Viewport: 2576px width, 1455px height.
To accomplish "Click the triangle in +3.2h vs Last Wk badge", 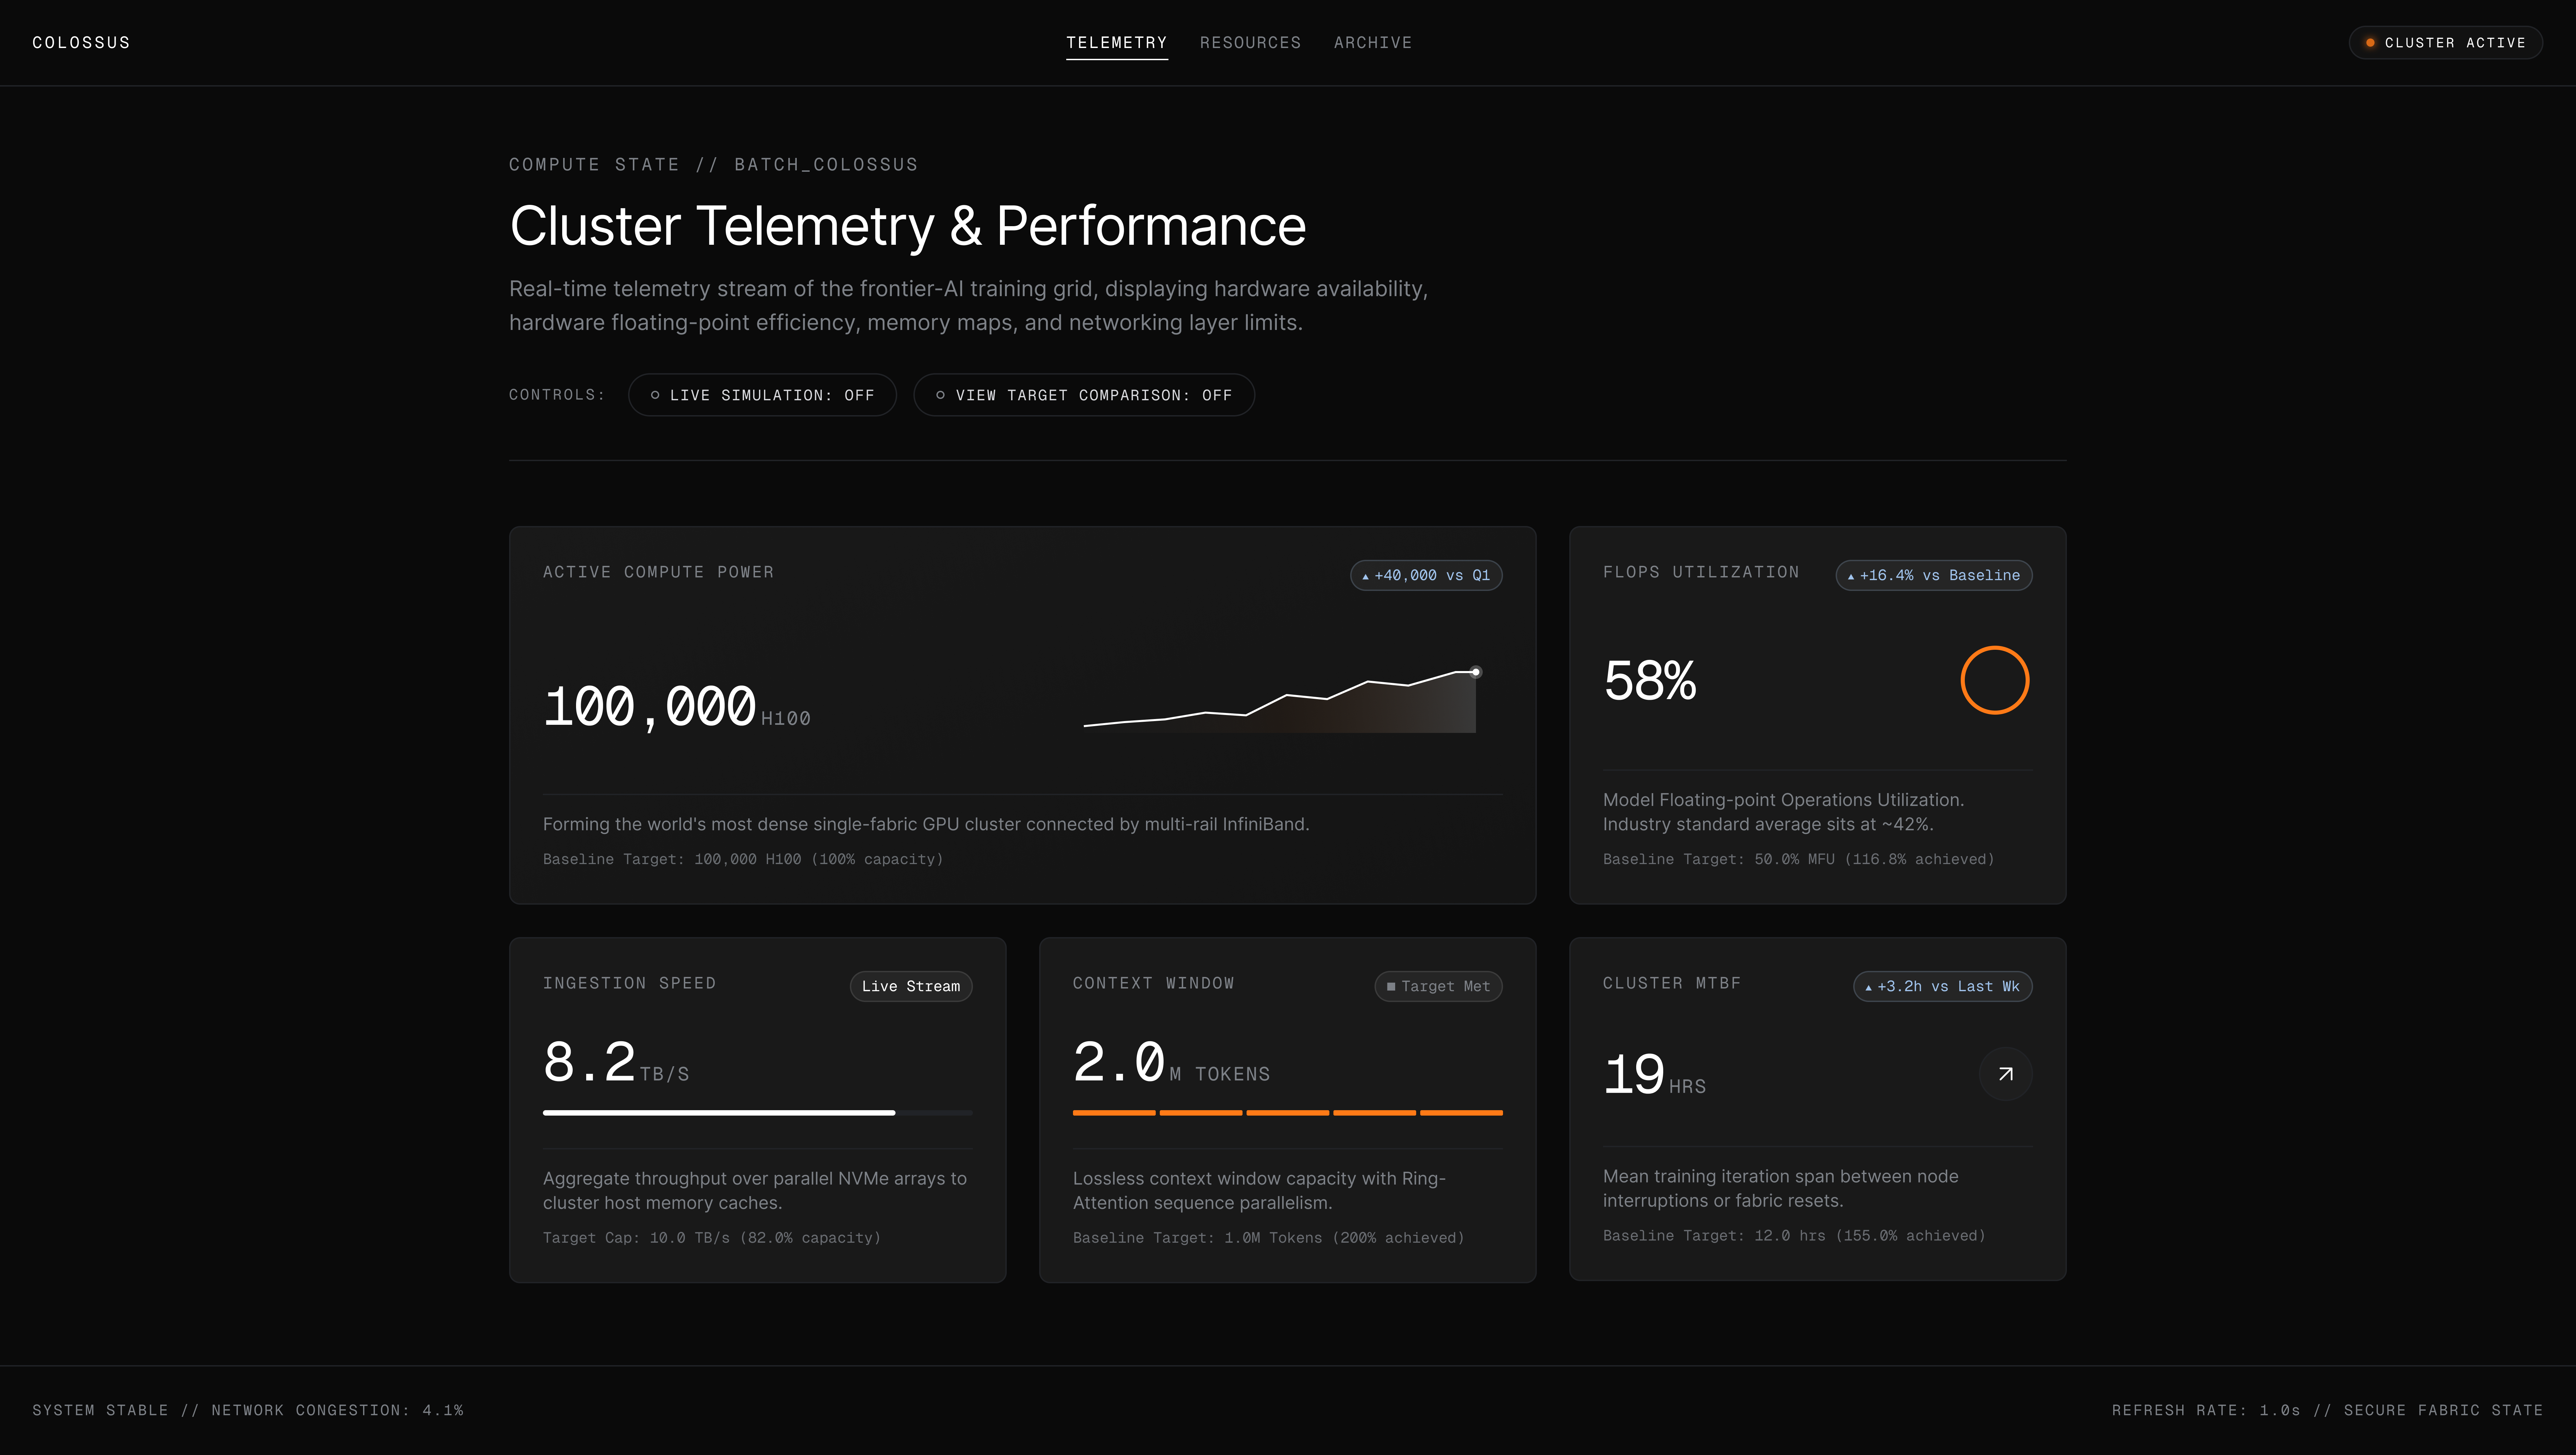I will (x=1868, y=988).
